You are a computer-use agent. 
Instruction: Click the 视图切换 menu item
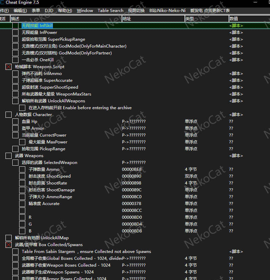tap(136, 11)
